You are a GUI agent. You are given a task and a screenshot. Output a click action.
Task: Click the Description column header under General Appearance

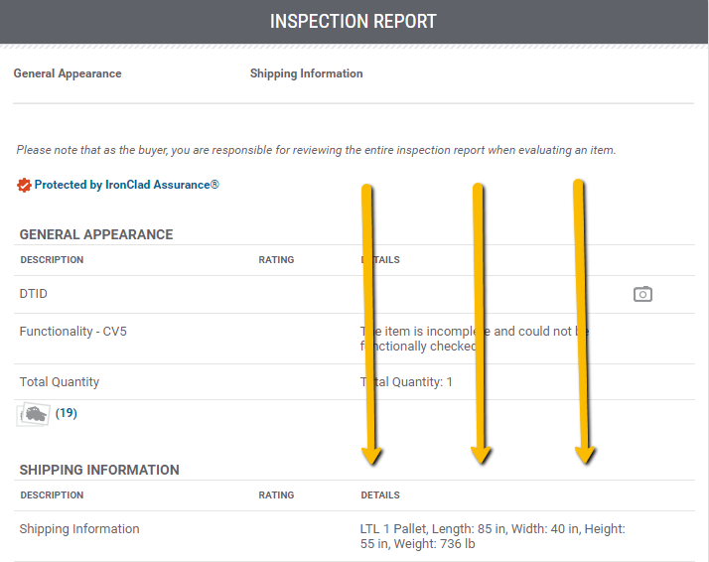tap(52, 260)
